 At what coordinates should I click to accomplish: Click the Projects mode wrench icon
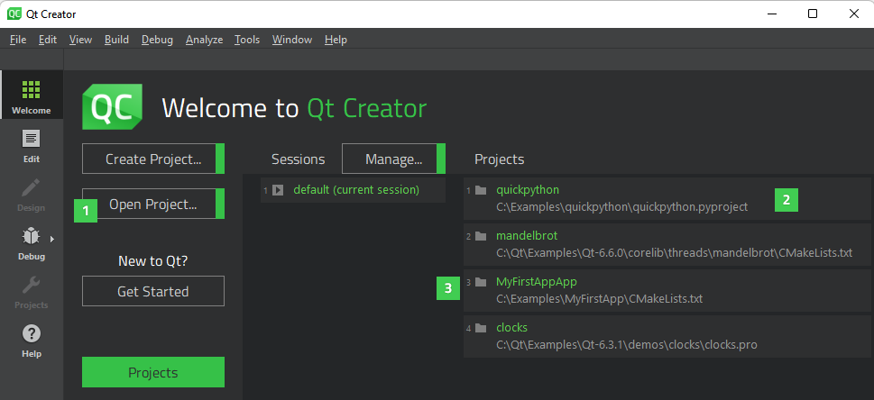click(x=32, y=286)
